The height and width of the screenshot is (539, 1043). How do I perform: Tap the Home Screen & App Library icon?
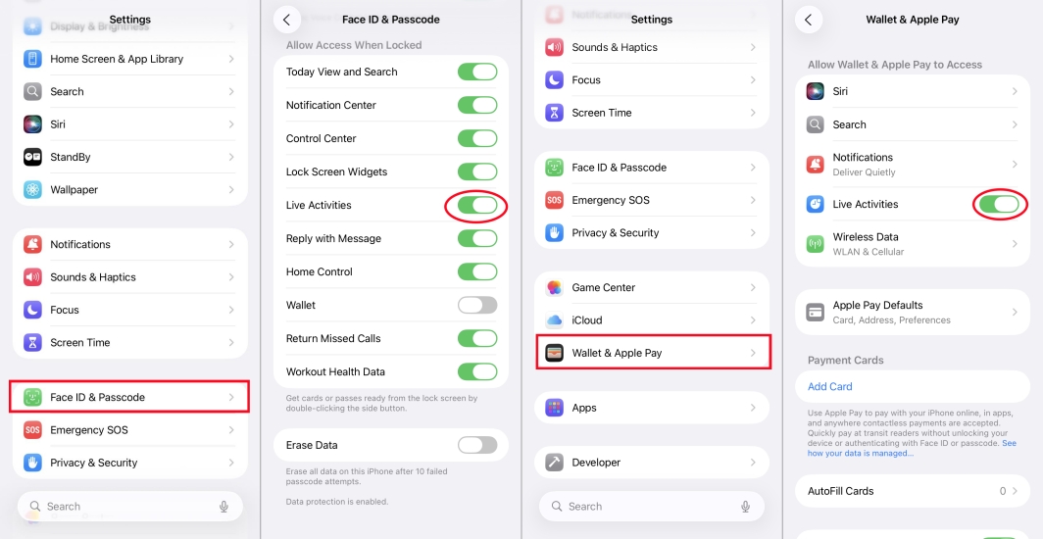33,59
